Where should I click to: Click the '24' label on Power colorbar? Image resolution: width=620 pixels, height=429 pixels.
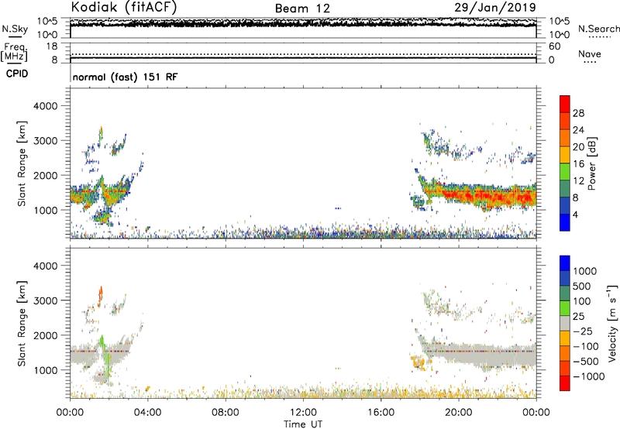578,130
